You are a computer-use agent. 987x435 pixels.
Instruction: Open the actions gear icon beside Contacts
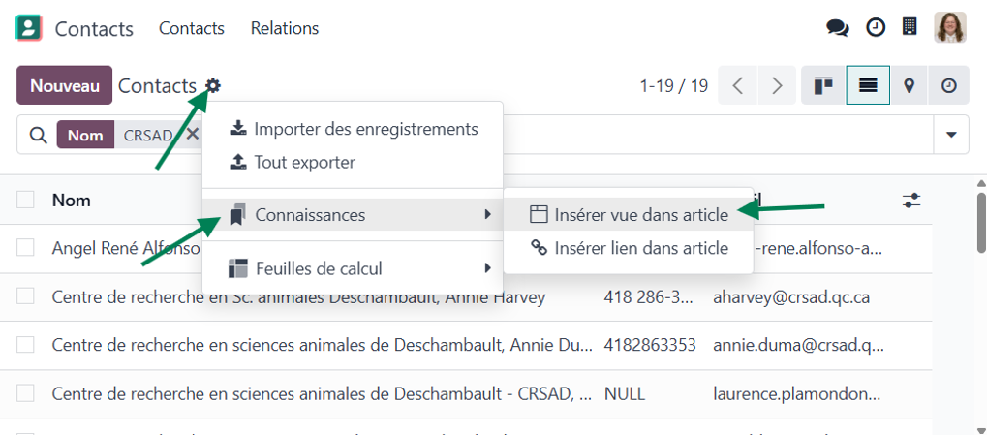213,85
